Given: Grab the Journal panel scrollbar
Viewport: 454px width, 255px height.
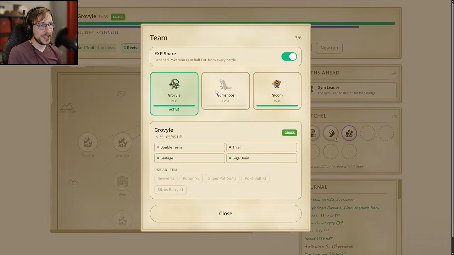Looking at the screenshot, I should point(399,189).
